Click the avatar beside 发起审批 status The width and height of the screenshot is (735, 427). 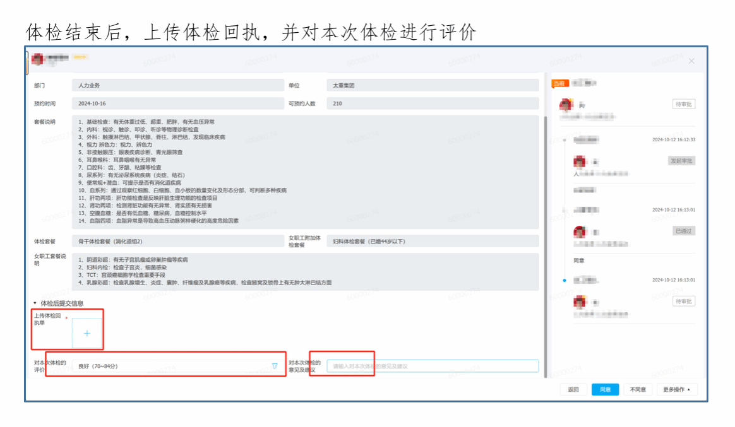pyautogui.click(x=579, y=162)
